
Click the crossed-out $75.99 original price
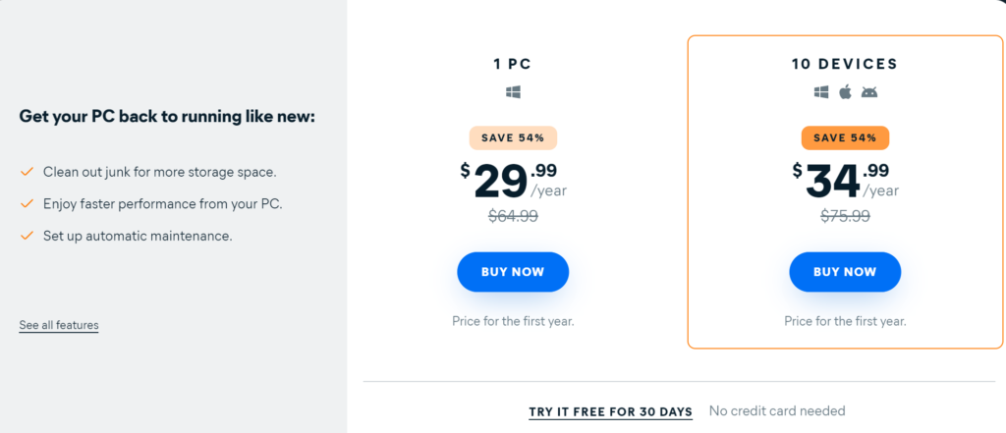tap(845, 216)
